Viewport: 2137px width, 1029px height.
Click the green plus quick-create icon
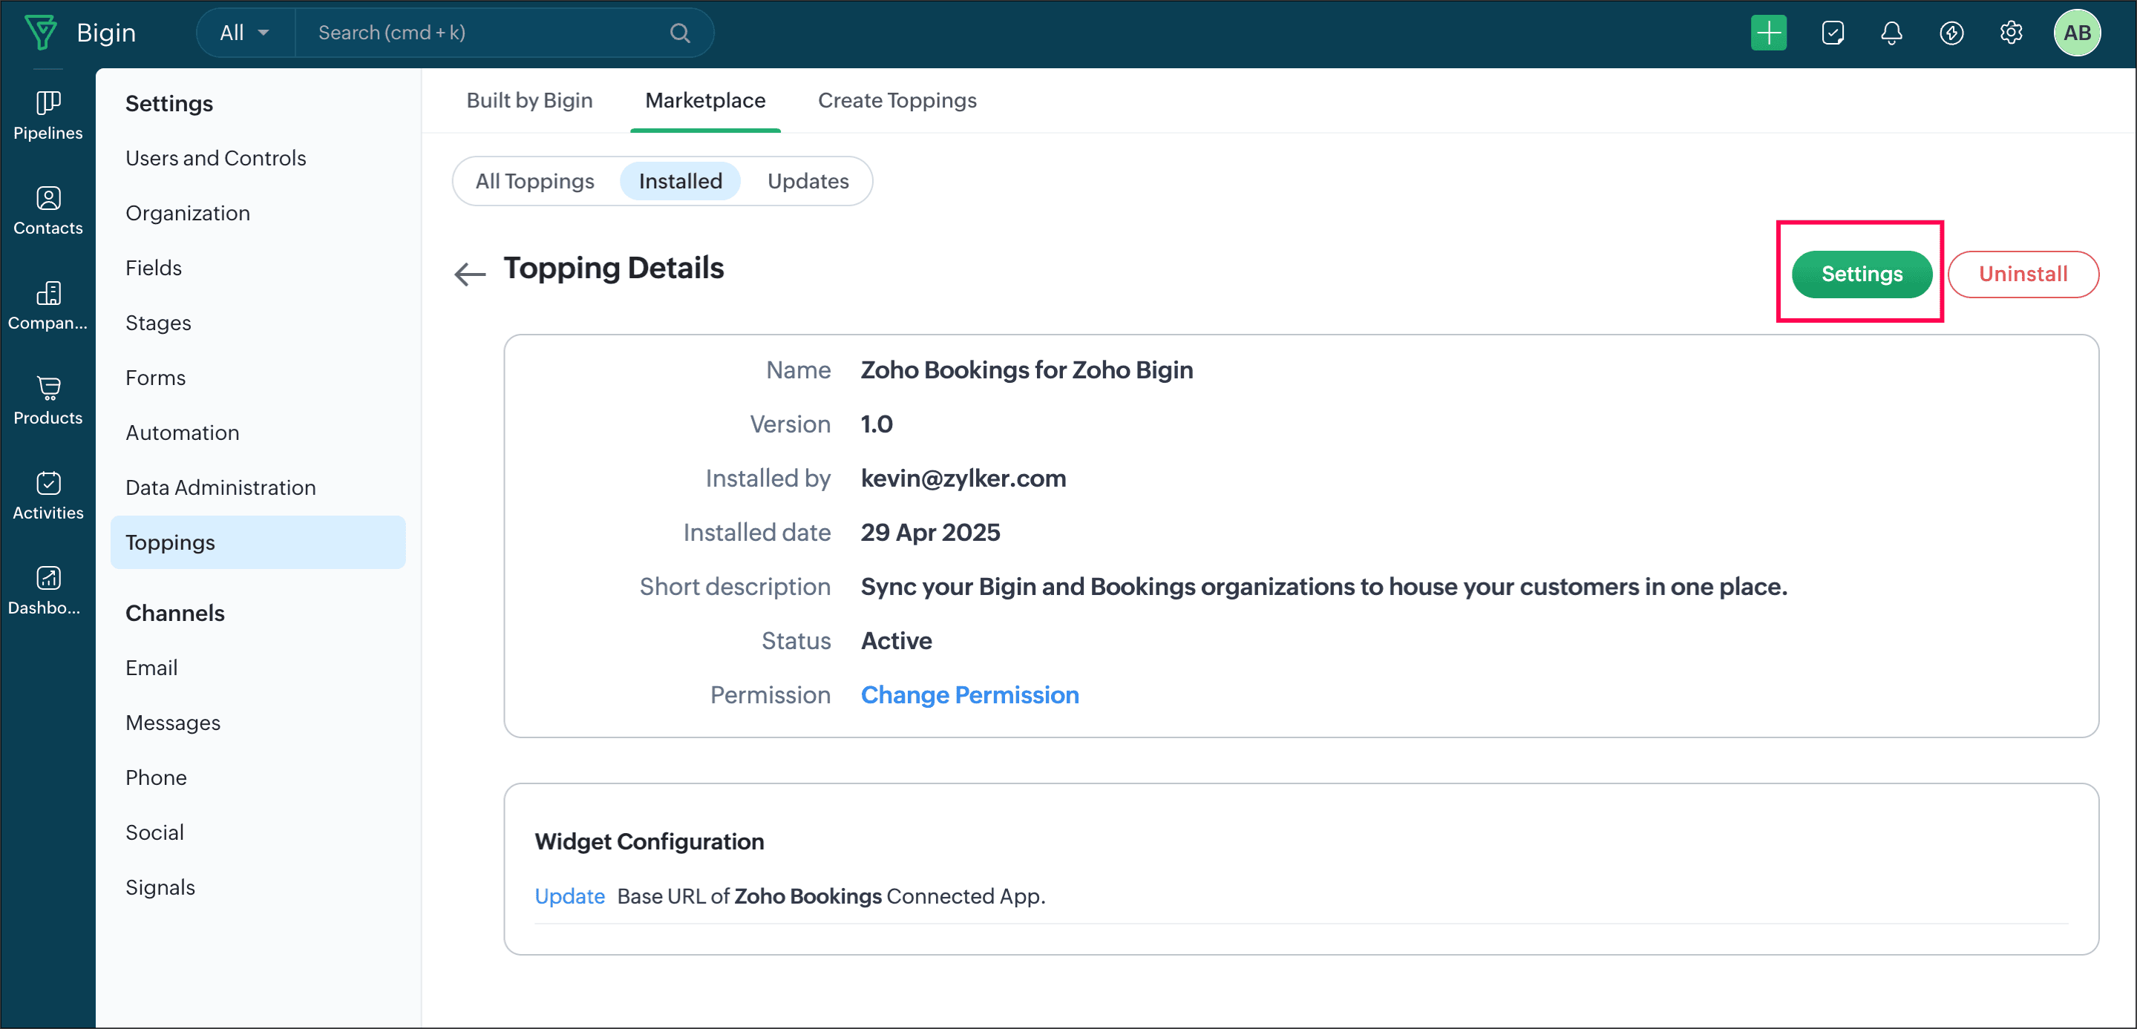point(1768,33)
